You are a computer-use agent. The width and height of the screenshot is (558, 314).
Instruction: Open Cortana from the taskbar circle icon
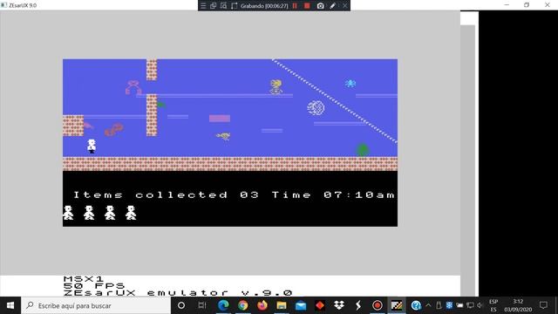click(x=181, y=305)
